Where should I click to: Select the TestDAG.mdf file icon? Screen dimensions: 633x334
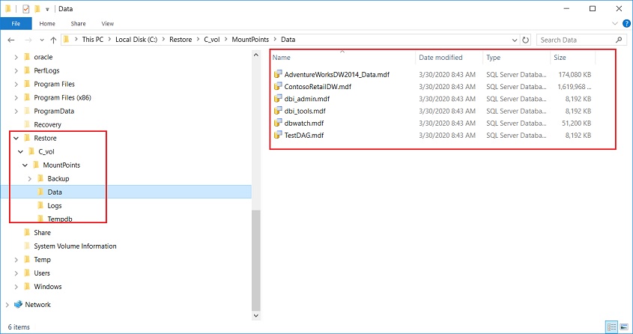[278, 135]
